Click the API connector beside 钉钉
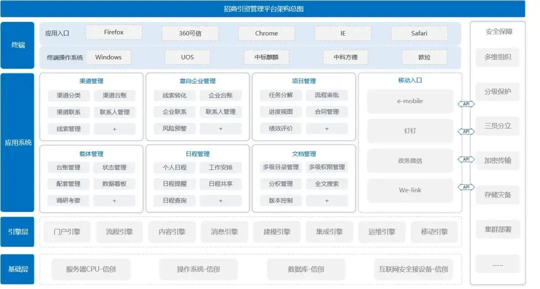The height and width of the screenshot is (289, 540). point(465,131)
